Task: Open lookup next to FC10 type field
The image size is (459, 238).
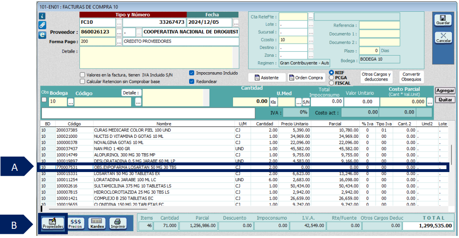Action: [119, 23]
